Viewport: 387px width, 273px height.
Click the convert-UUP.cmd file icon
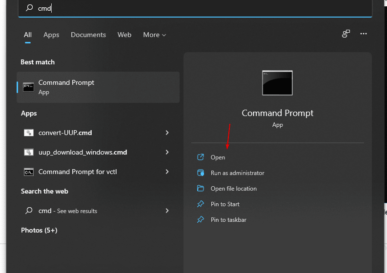[29, 133]
